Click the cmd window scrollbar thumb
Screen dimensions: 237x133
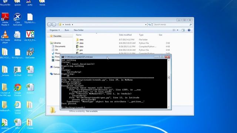(x=169, y=78)
